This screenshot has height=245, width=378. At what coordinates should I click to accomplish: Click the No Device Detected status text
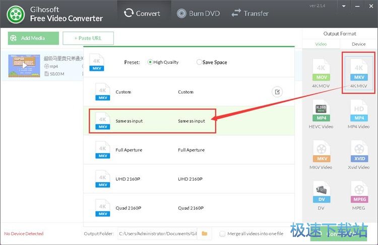coord(24,233)
